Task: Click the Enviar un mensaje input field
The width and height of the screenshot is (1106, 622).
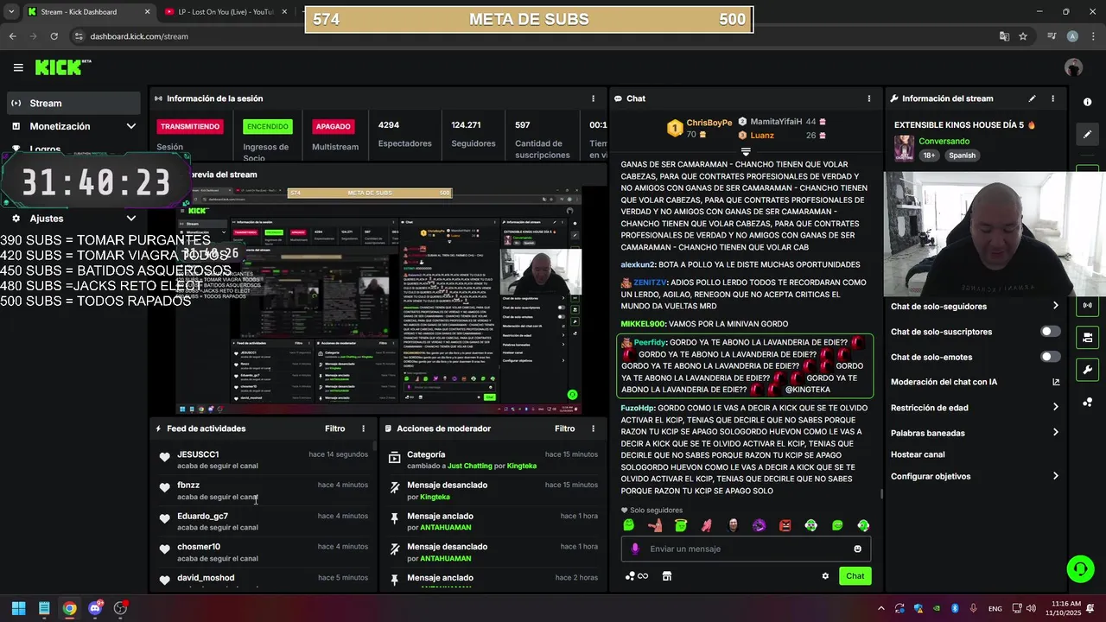Action: pyautogui.click(x=746, y=549)
